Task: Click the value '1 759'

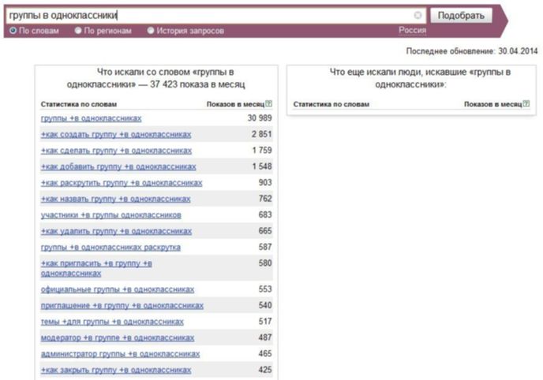Action: tap(262, 151)
